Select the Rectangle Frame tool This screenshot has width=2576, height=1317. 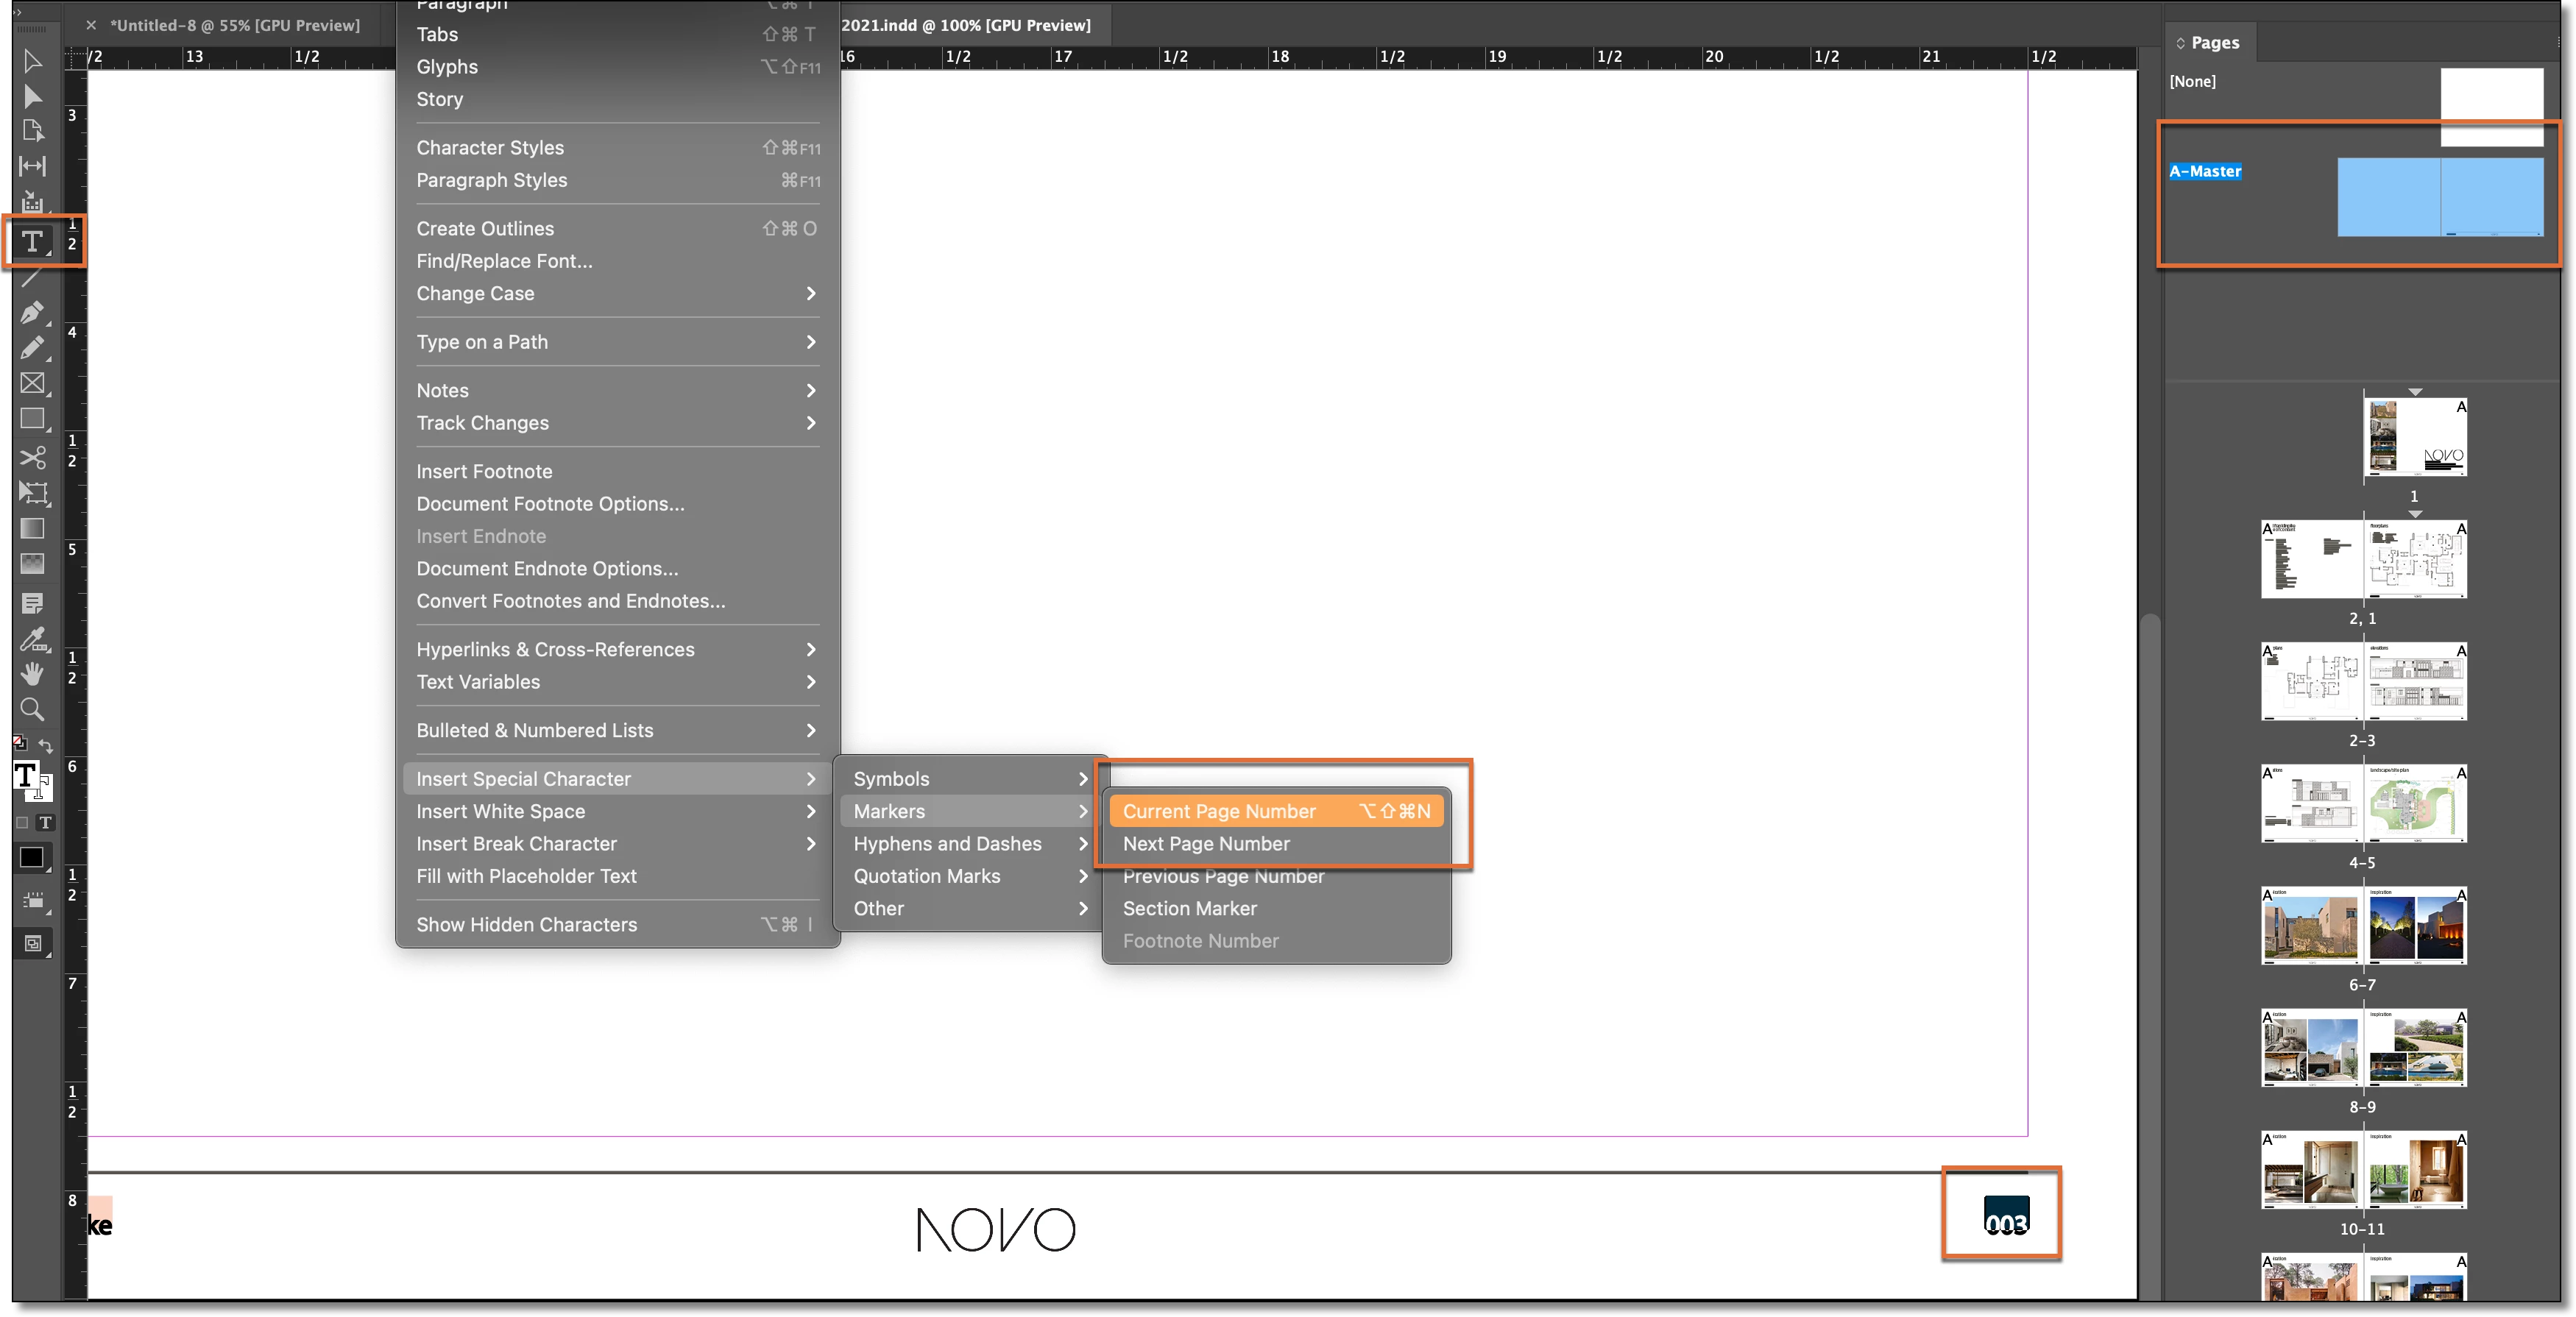[x=32, y=383]
